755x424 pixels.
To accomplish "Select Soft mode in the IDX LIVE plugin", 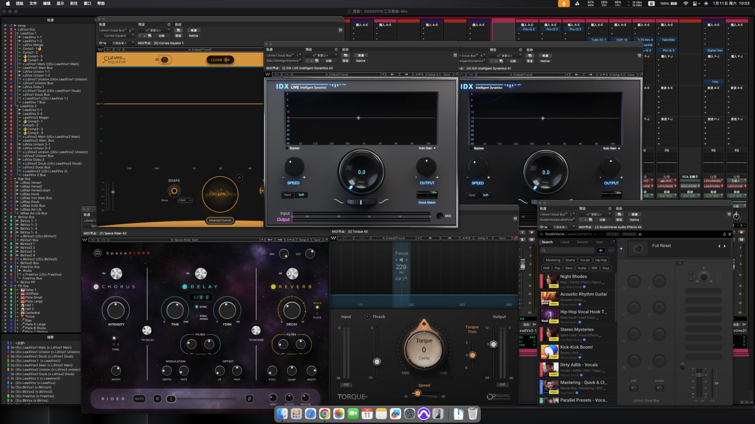I will [x=301, y=195].
